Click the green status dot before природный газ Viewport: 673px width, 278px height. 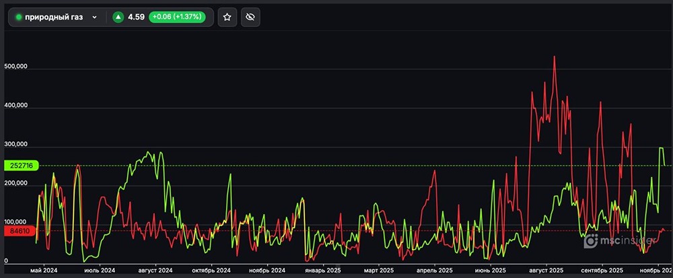click(19, 18)
